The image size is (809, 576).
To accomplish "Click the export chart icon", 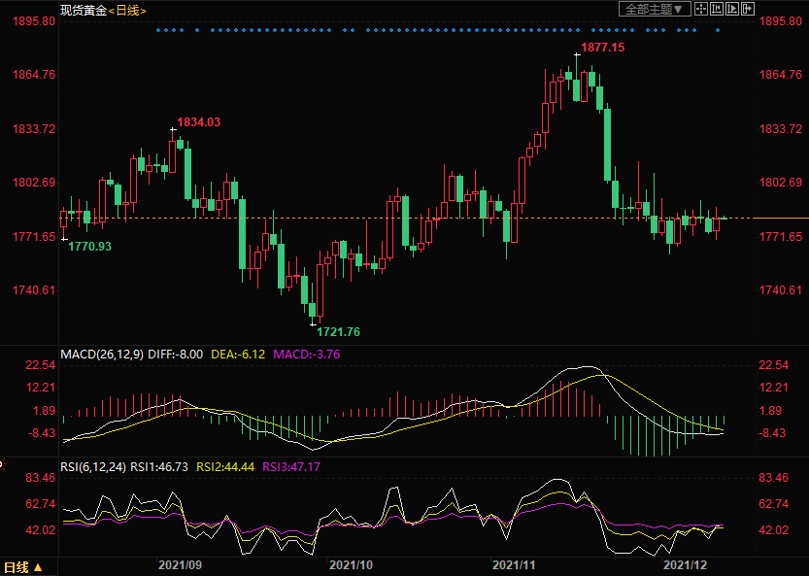I will [748, 9].
